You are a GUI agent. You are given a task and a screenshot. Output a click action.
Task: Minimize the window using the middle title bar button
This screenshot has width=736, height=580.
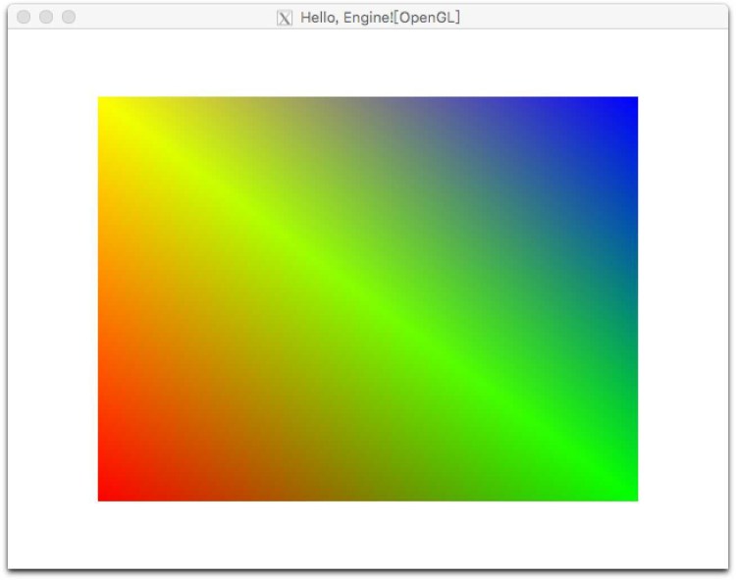pos(46,17)
